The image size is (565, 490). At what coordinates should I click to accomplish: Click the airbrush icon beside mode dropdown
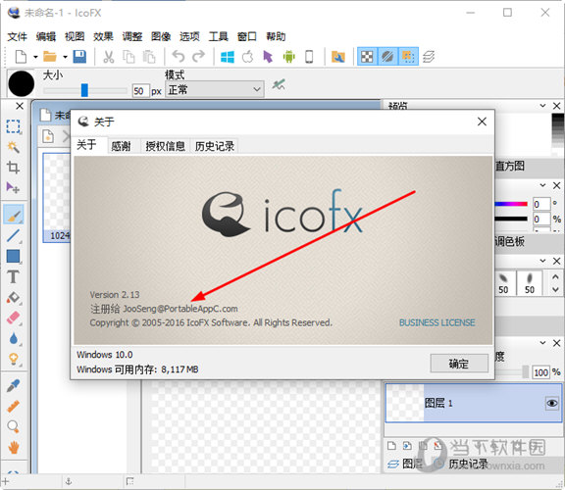click(x=279, y=85)
